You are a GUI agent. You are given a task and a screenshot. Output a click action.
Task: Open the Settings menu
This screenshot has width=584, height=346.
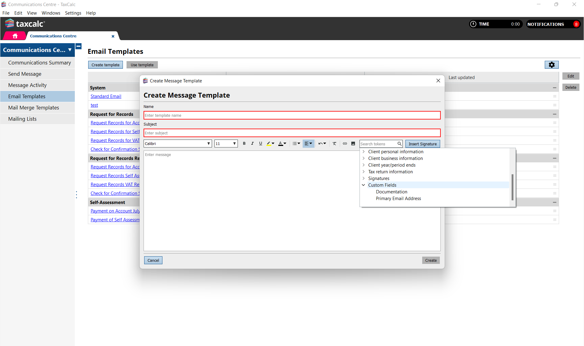[73, 13]
